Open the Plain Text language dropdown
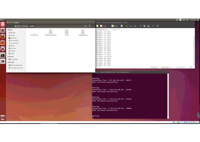Viewport: 200px width, 142px height. [155, 67]
